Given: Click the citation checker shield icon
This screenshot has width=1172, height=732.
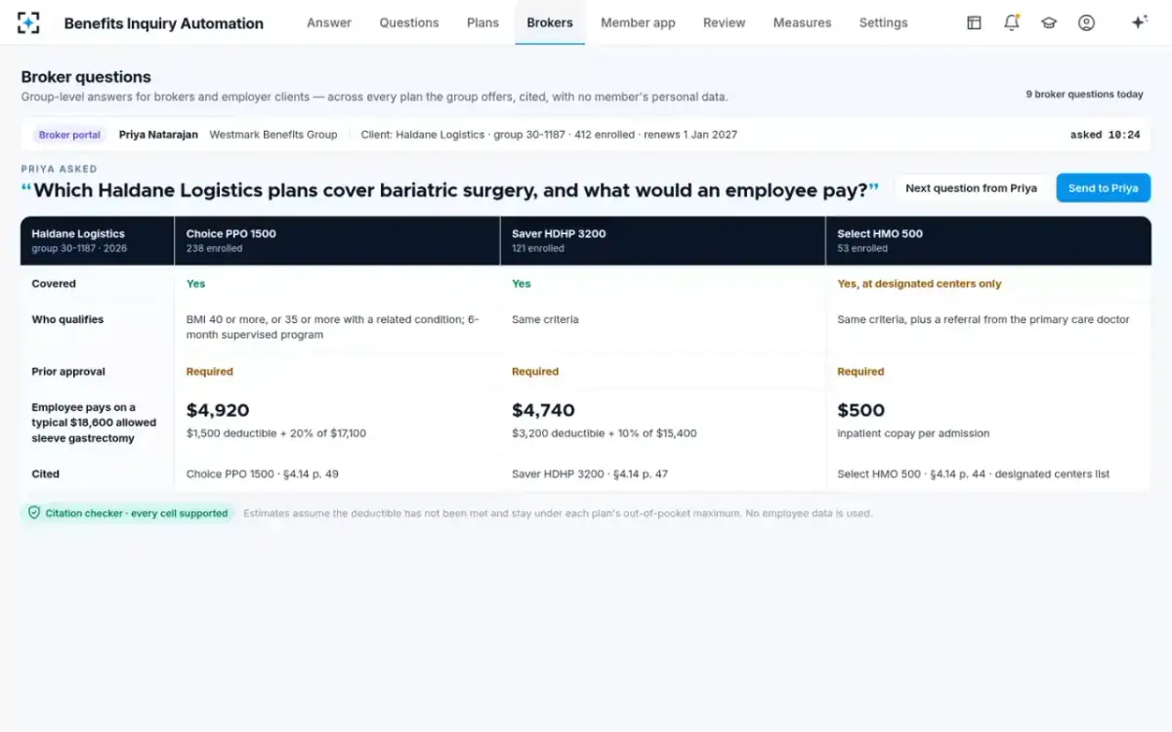Looking at the screenshot, I should point(34,512).
